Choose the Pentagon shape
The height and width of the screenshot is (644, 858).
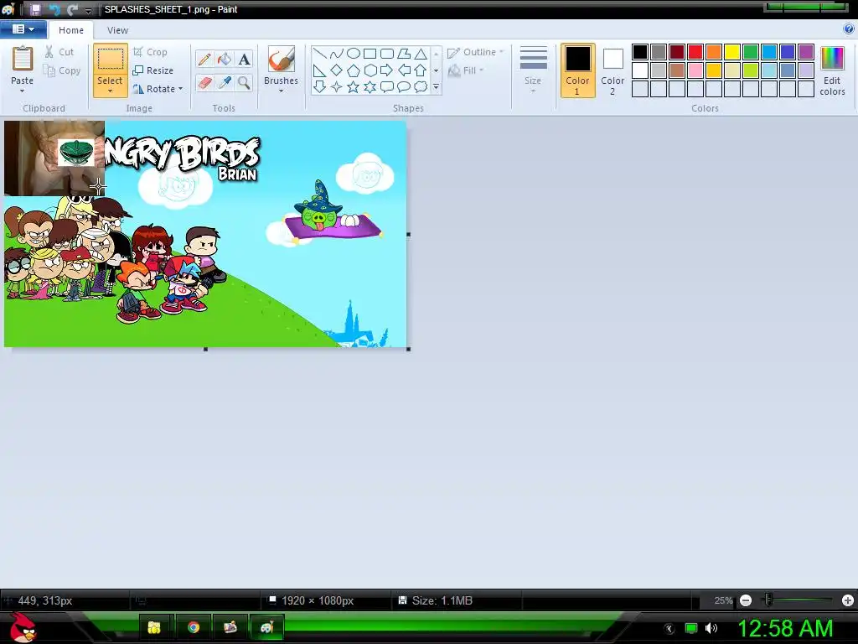[x=354, y=70]
